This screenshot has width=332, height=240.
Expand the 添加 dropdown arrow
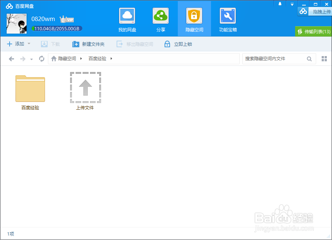point(29,44)
